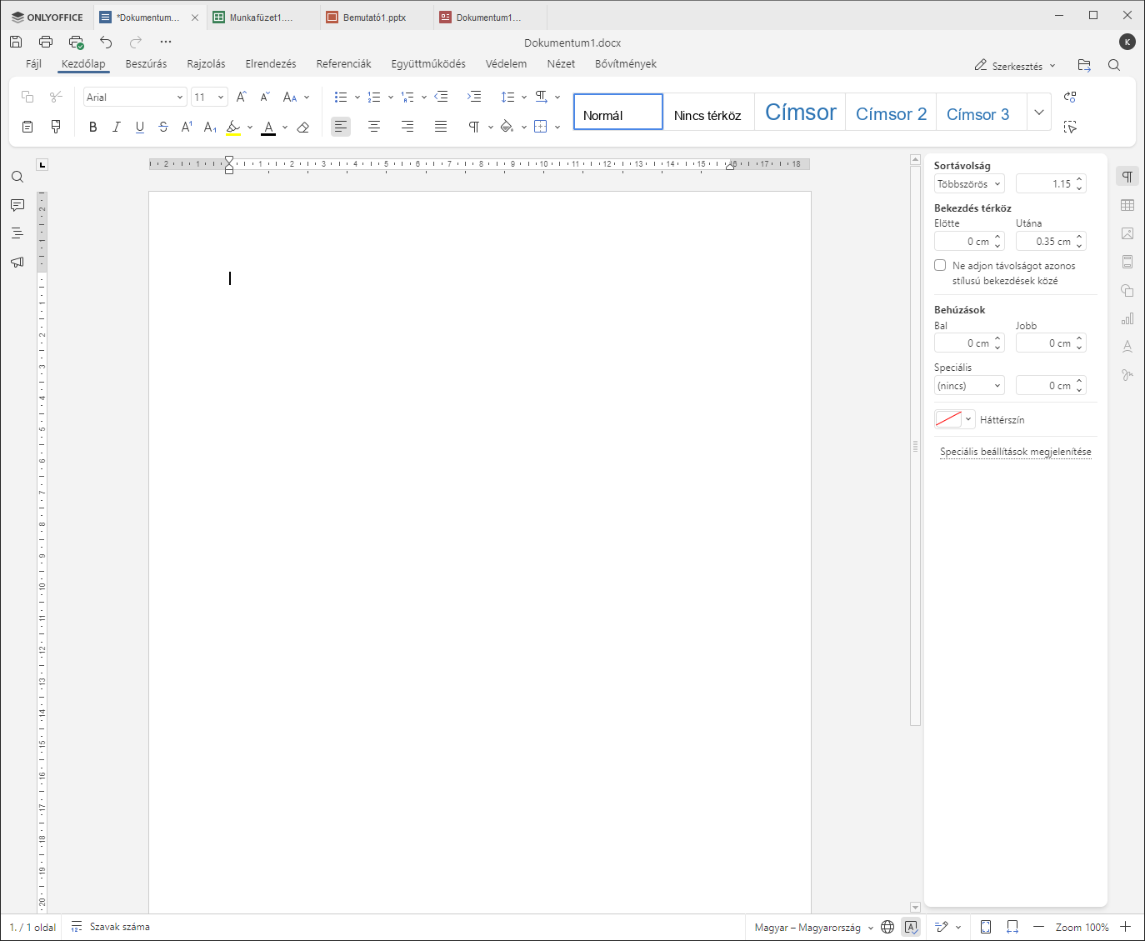Click the Quick print icon

(76, 42)
